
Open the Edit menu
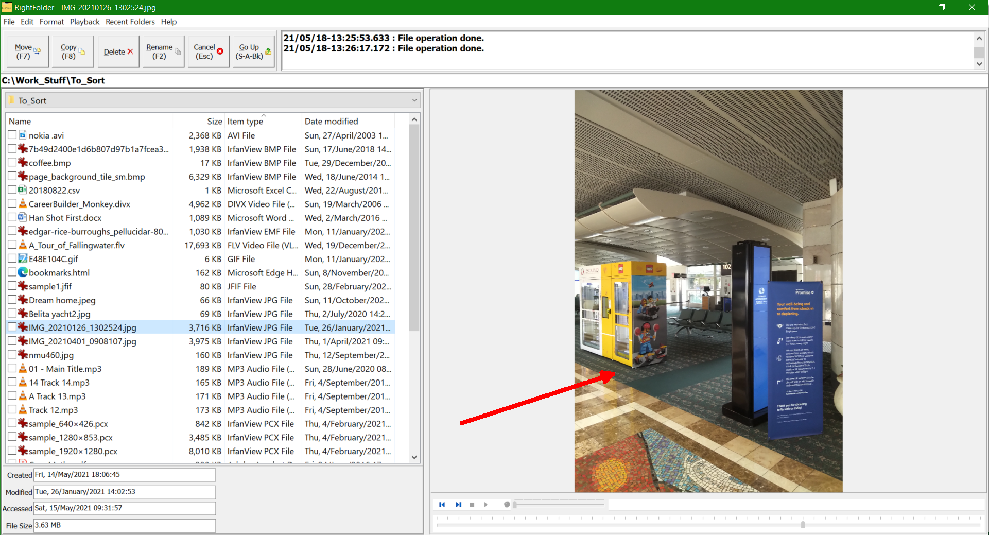[27, 22]
